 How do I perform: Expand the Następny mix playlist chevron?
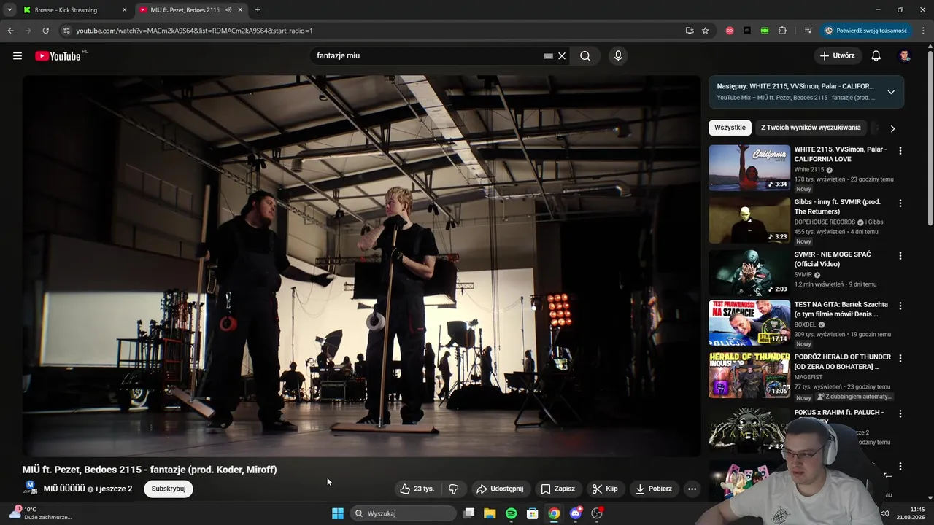pyautogui.click(x=891, y=92)
